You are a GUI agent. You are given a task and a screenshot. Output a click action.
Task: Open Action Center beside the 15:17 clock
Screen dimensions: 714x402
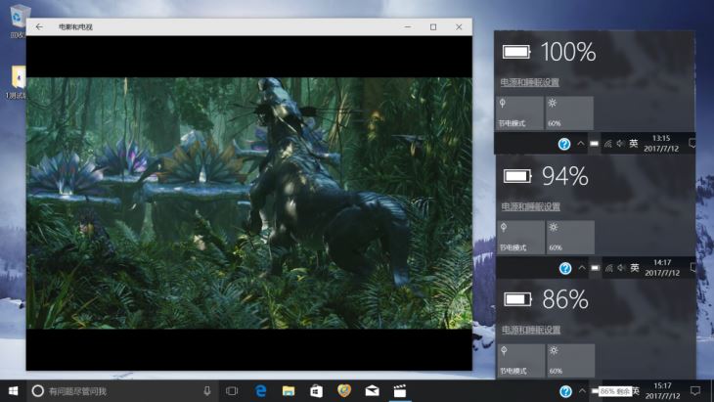(695, 390)
